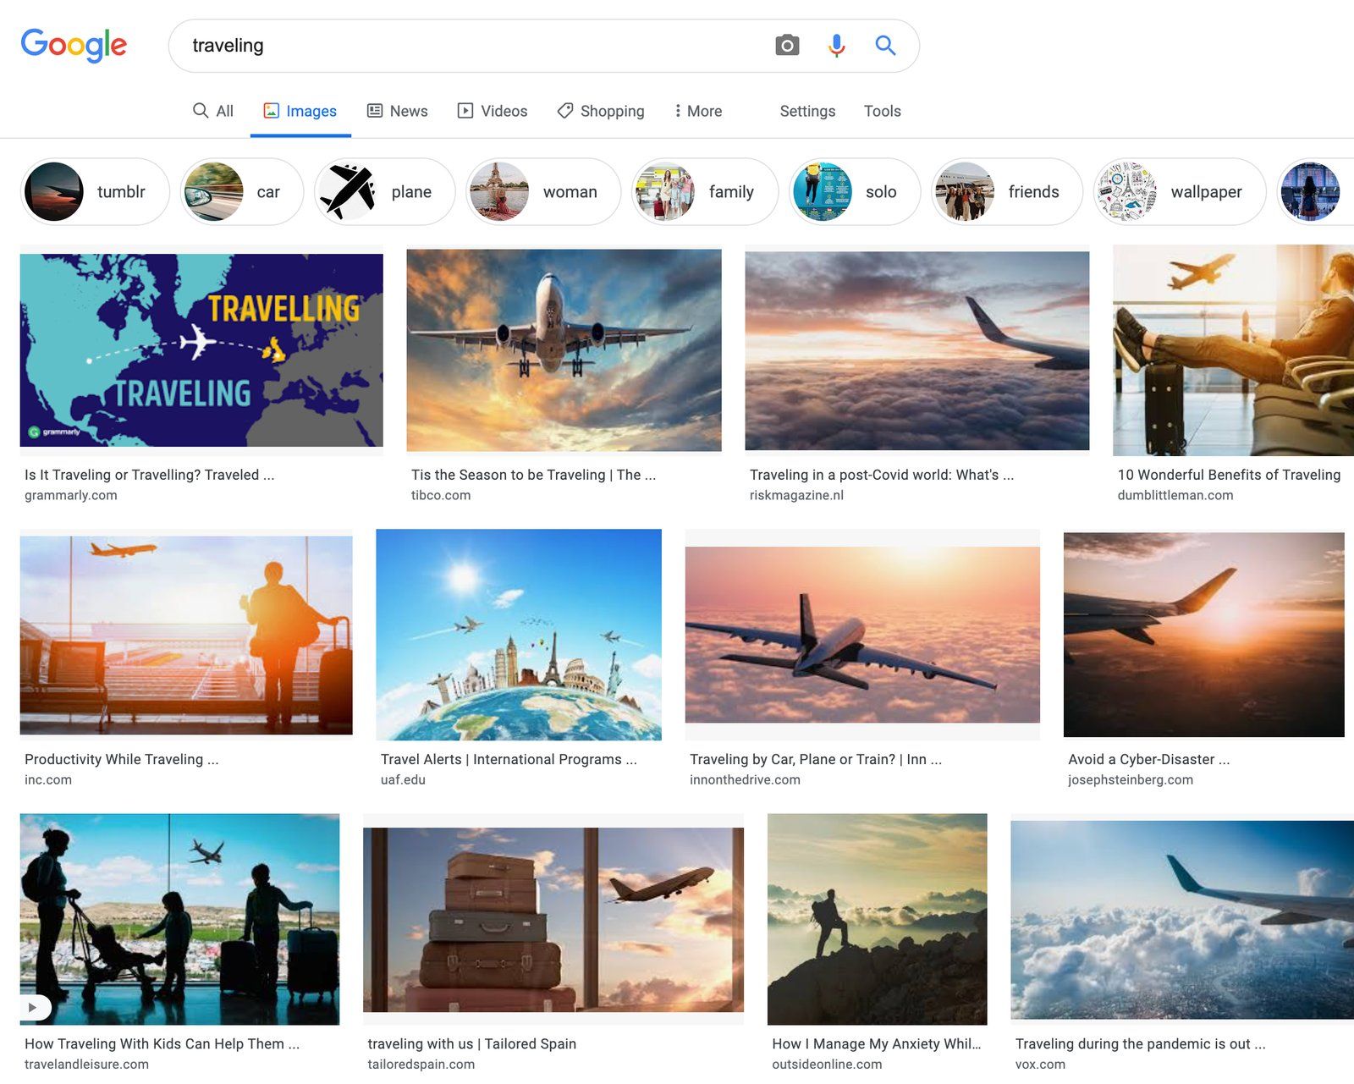Open 'Tis the Season to be Traveling' link
The width and height of the screenshot is (1354, 1084).
point(534,475)
